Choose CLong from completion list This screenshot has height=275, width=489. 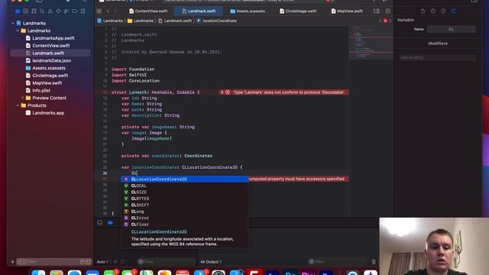(185, 212)
